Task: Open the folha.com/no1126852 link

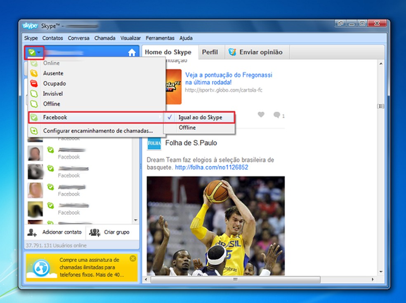Action: point(212,167)
